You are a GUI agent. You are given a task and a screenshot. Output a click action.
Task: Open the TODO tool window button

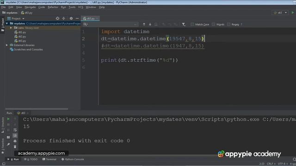(31, 159)
